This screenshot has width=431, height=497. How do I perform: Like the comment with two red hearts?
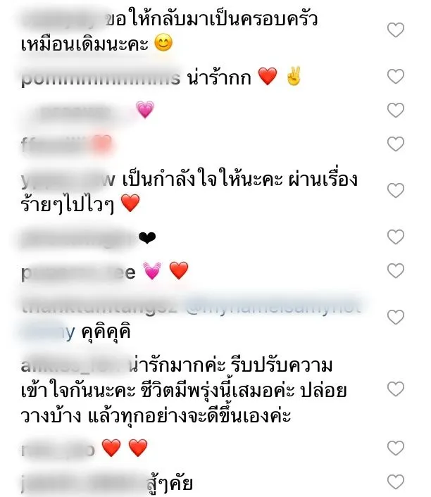tap(396, 448)
